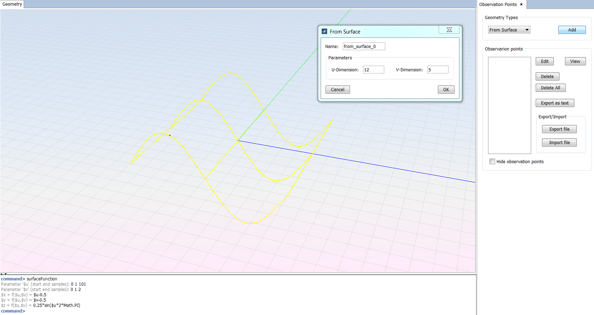
Task: Close the From Surface dialog
Action: [x=449, y=30]
